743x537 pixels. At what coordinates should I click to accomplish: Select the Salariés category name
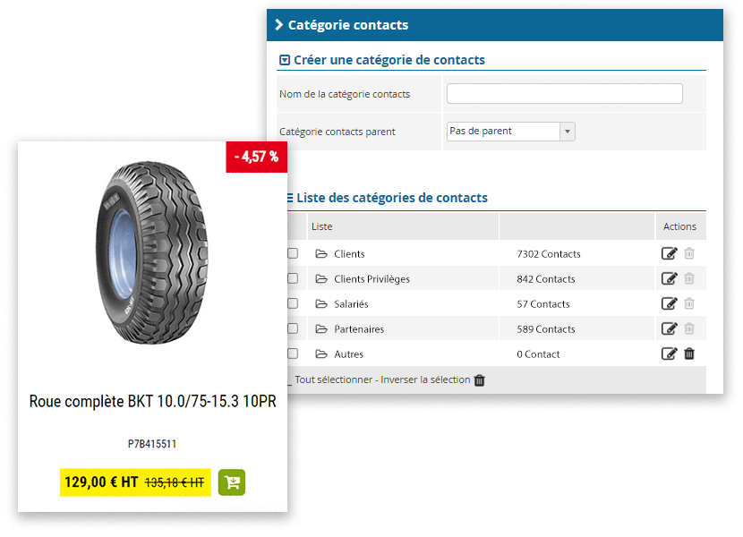pos(351,304)
